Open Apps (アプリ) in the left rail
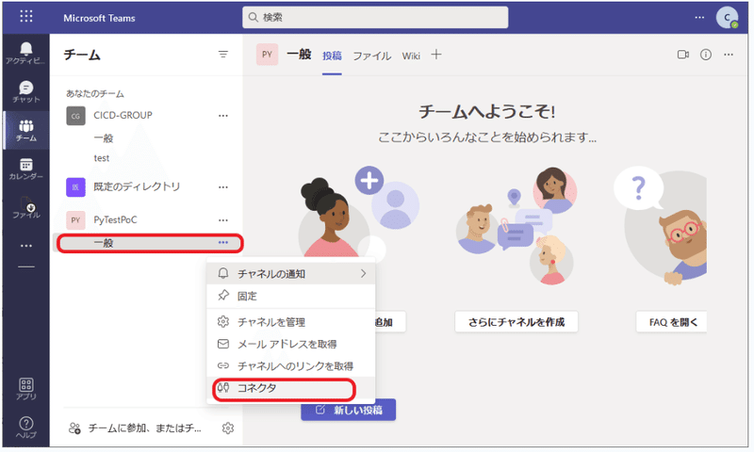 (26, 389)
